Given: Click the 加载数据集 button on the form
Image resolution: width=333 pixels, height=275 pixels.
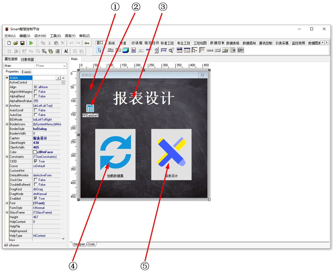Looking at the screenshot, I should point(115,154).
